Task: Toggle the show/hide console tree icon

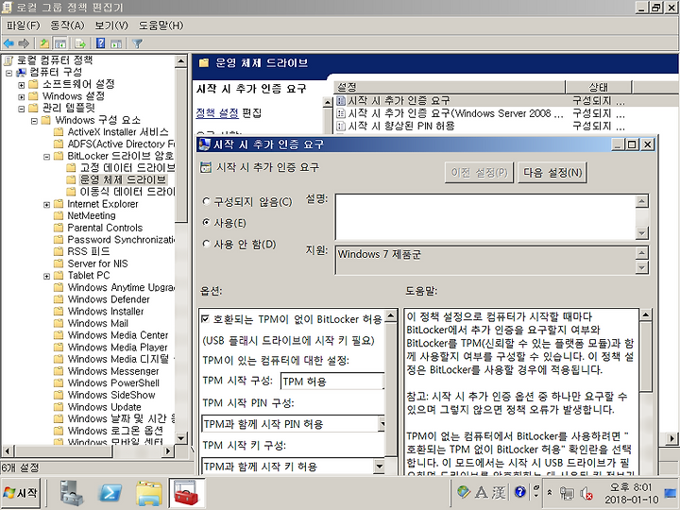Action: 60,43
